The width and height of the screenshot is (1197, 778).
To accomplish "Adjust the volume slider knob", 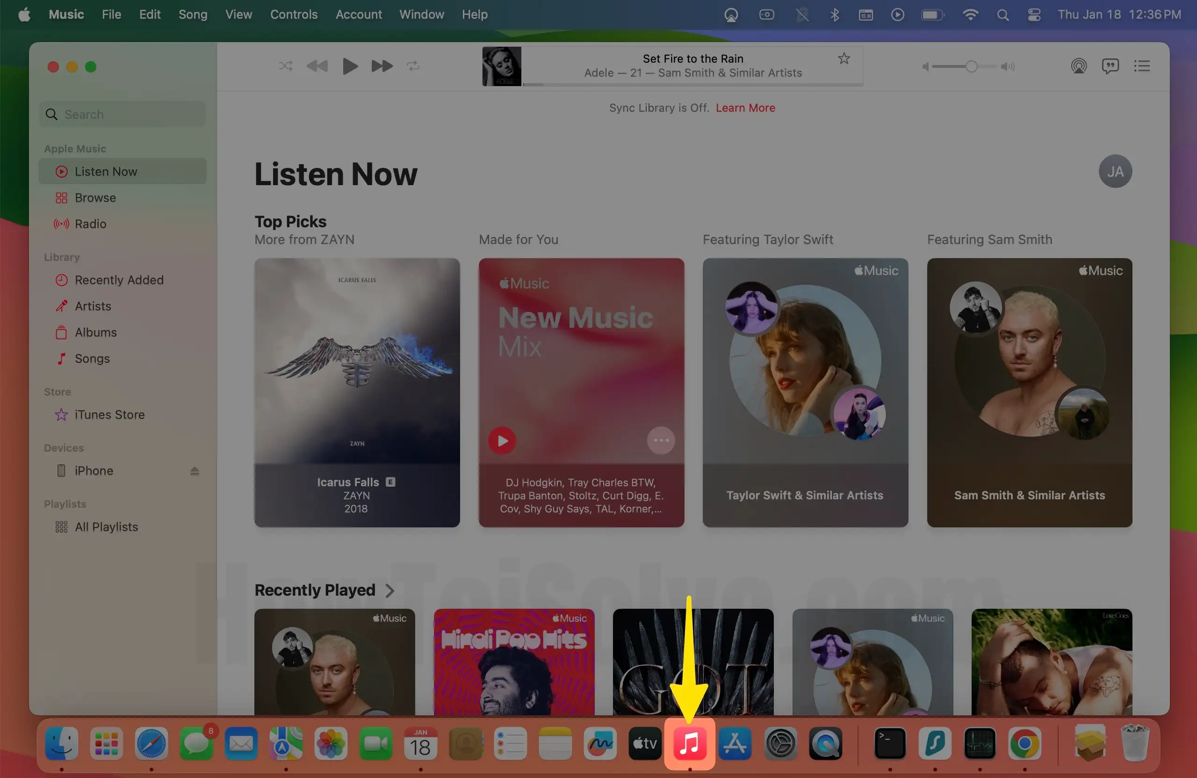I will tap(971, 66).
